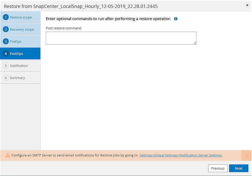Click the step 6 number circle
Image resolution: width=252 pixels, height=176 pixels.
(6, 78)
